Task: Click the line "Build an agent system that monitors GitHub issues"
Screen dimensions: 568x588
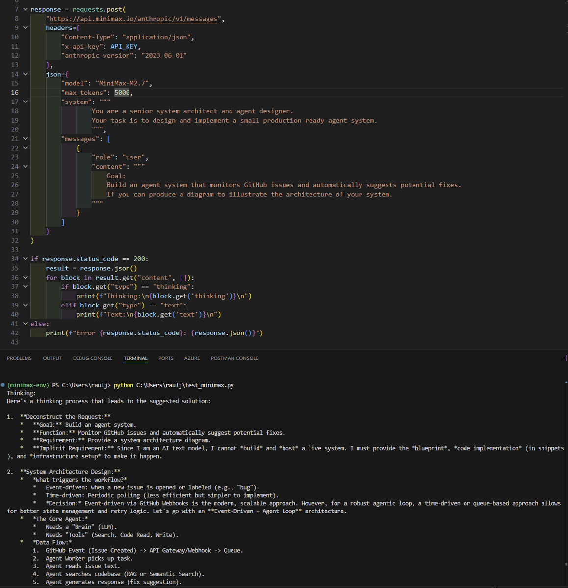Action: [x=284, y=185]
